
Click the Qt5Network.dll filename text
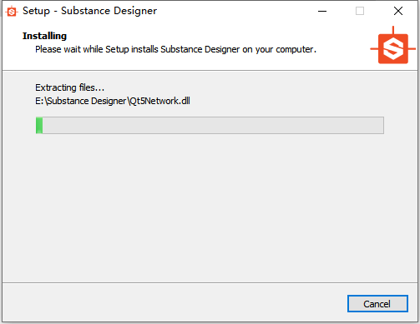159,101
